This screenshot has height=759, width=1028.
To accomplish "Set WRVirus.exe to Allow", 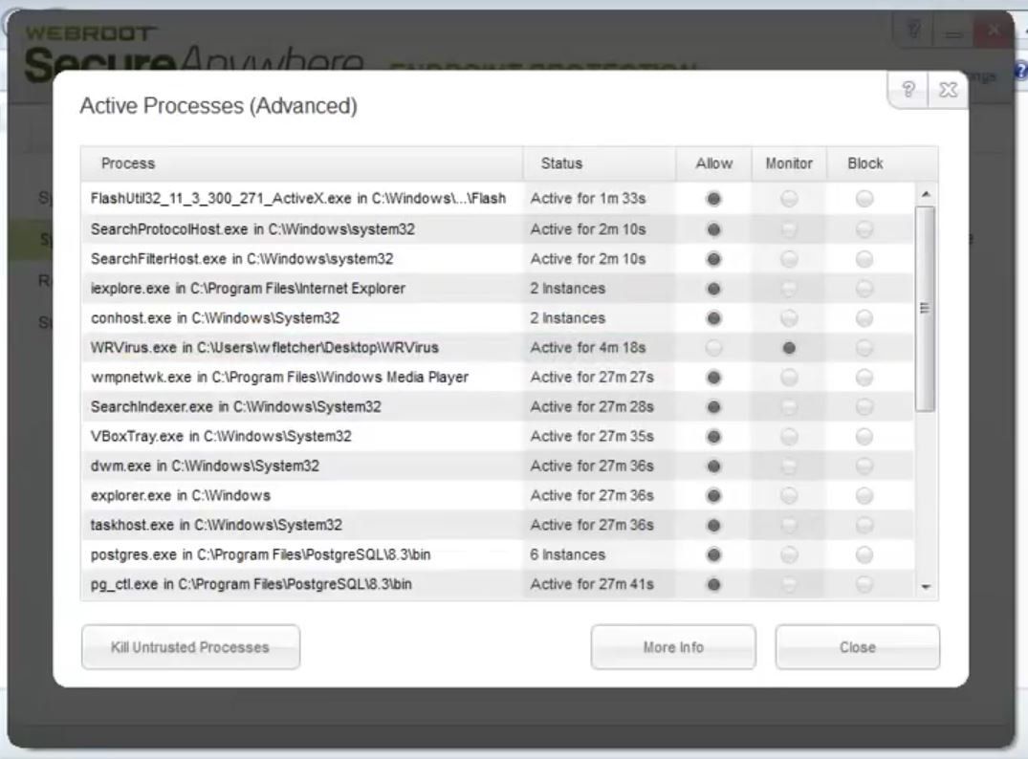I will tap(714, 348).
